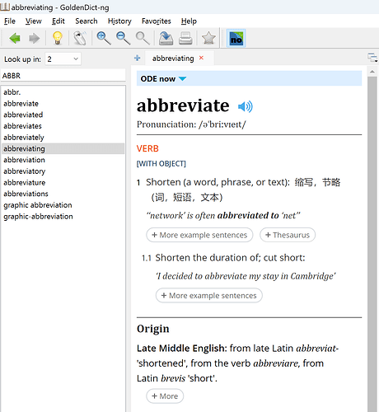Viewport: 379px width, 412px height.
Task: Add word to favorites star icon
Action: click(x=208, y=38)
